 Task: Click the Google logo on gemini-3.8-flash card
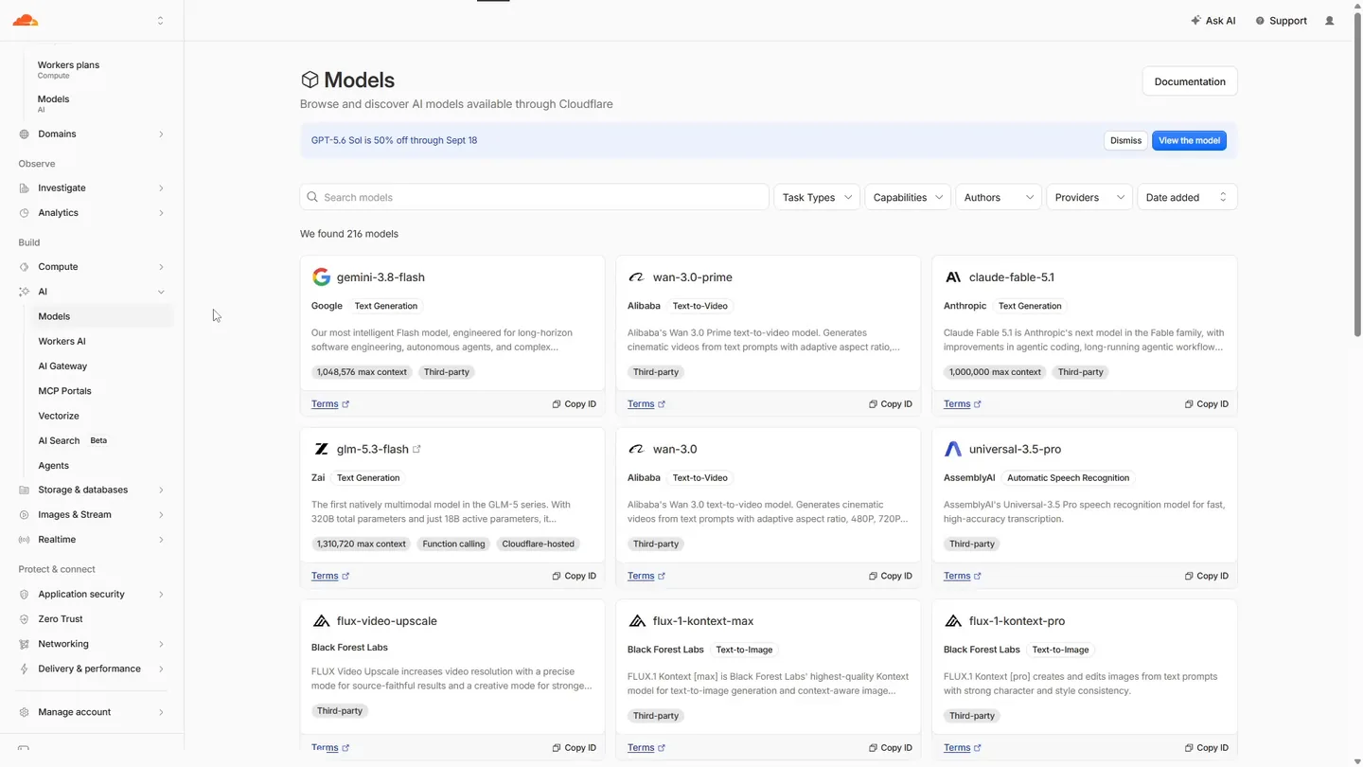pyautogui.click(x=321, y=277)
